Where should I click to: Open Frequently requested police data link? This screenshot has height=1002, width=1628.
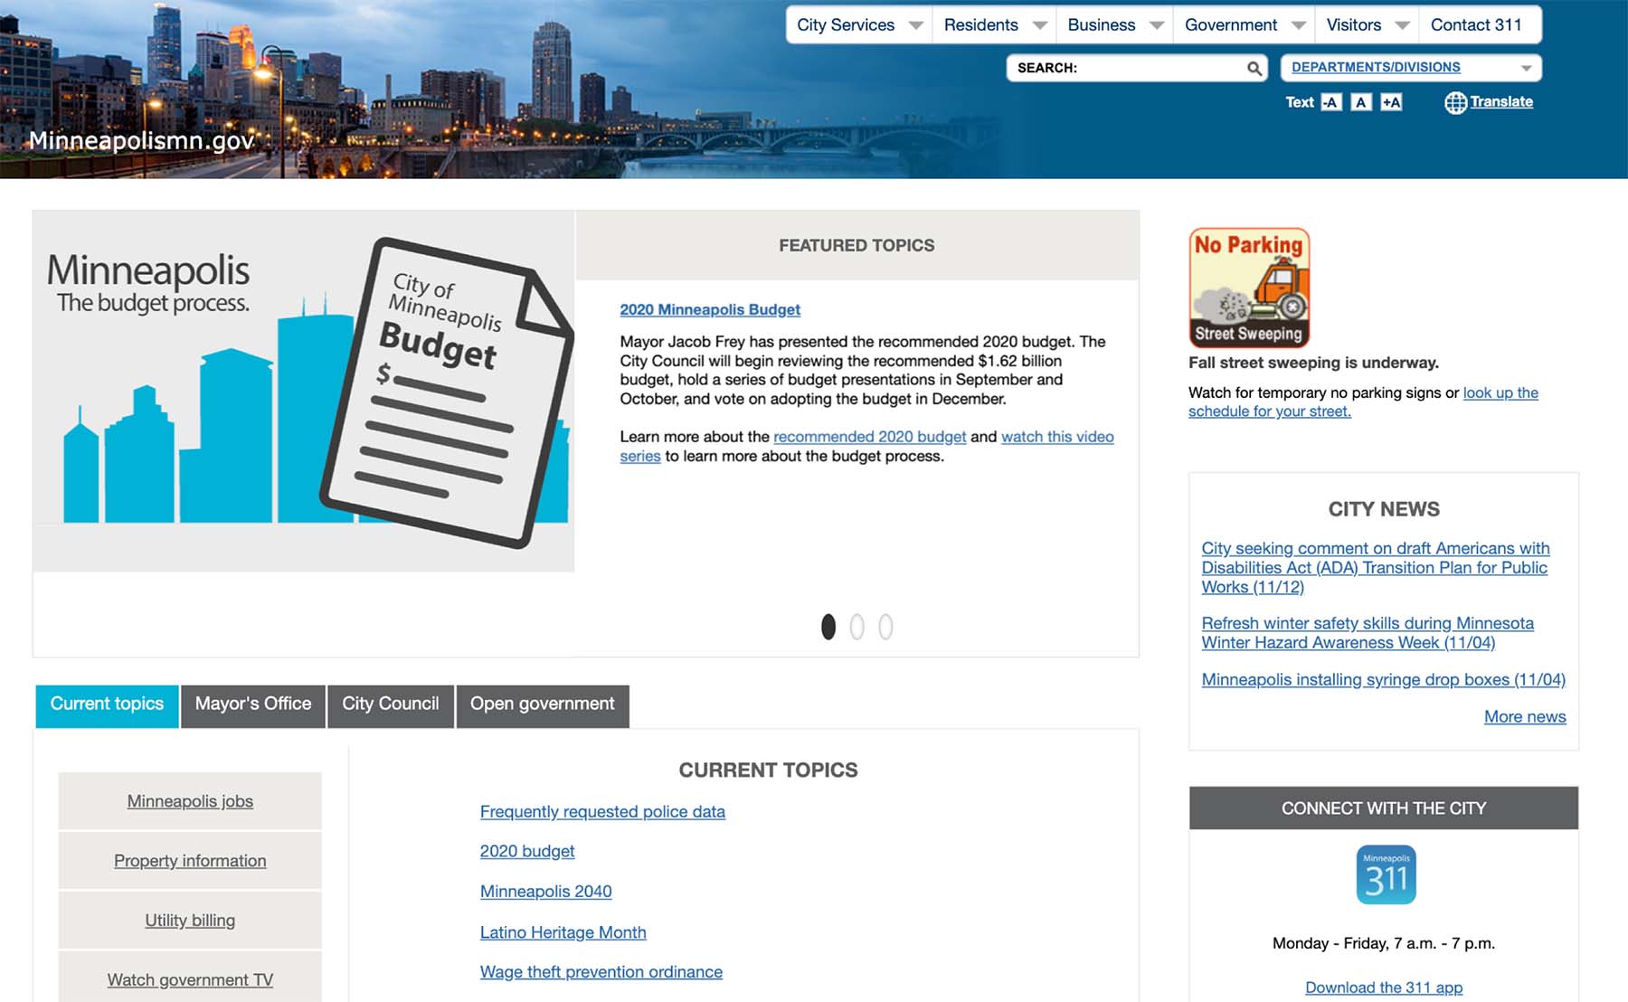pos(602,812)
